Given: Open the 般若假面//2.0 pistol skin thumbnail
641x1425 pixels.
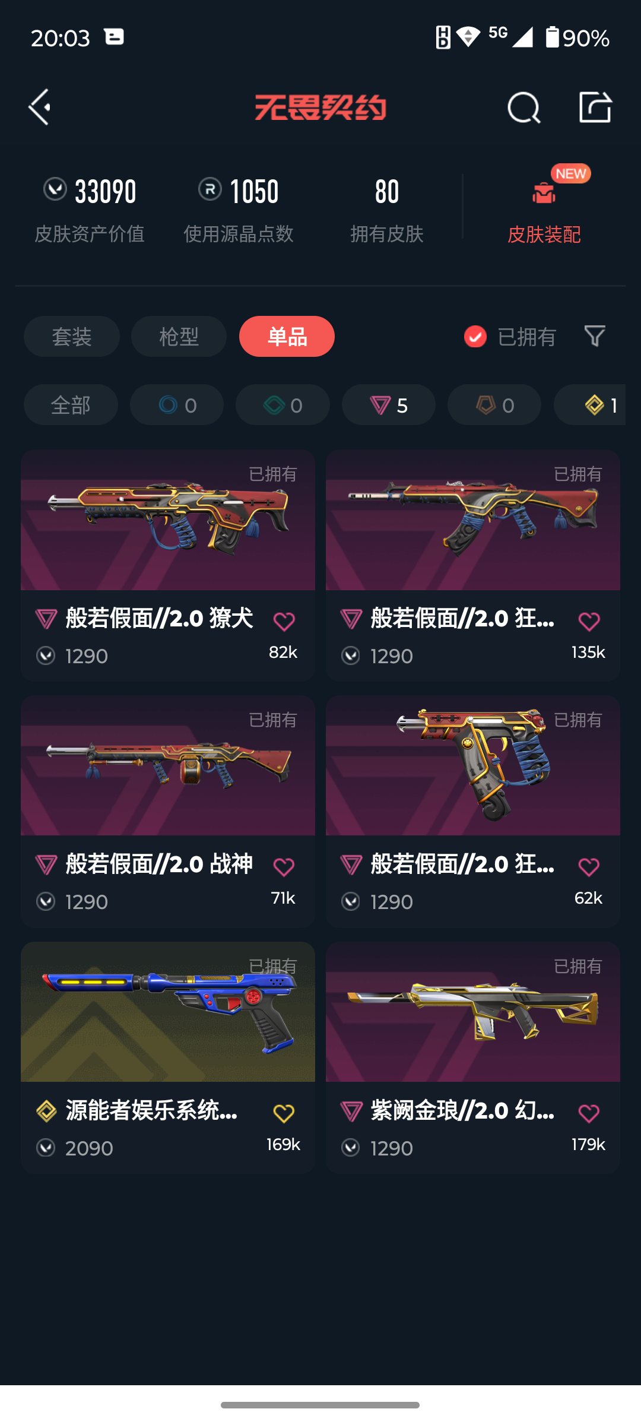Looking at the screenshot, I should 473,765.
